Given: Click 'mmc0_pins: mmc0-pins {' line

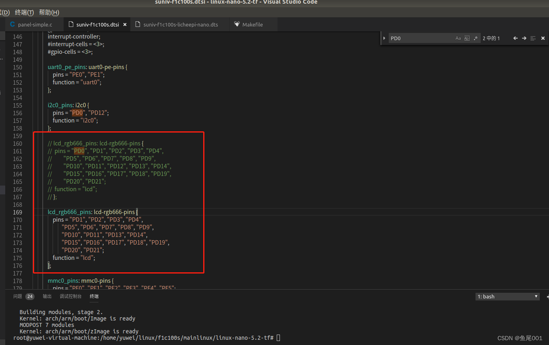Looking at the screenshot, I should click(81, 281).
